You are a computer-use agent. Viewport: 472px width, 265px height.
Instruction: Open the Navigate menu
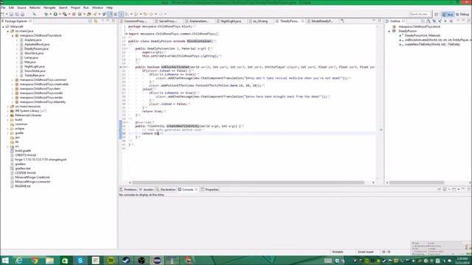[49, 7]
